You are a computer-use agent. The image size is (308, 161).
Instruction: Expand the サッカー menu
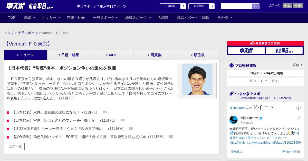click(51, 18)
